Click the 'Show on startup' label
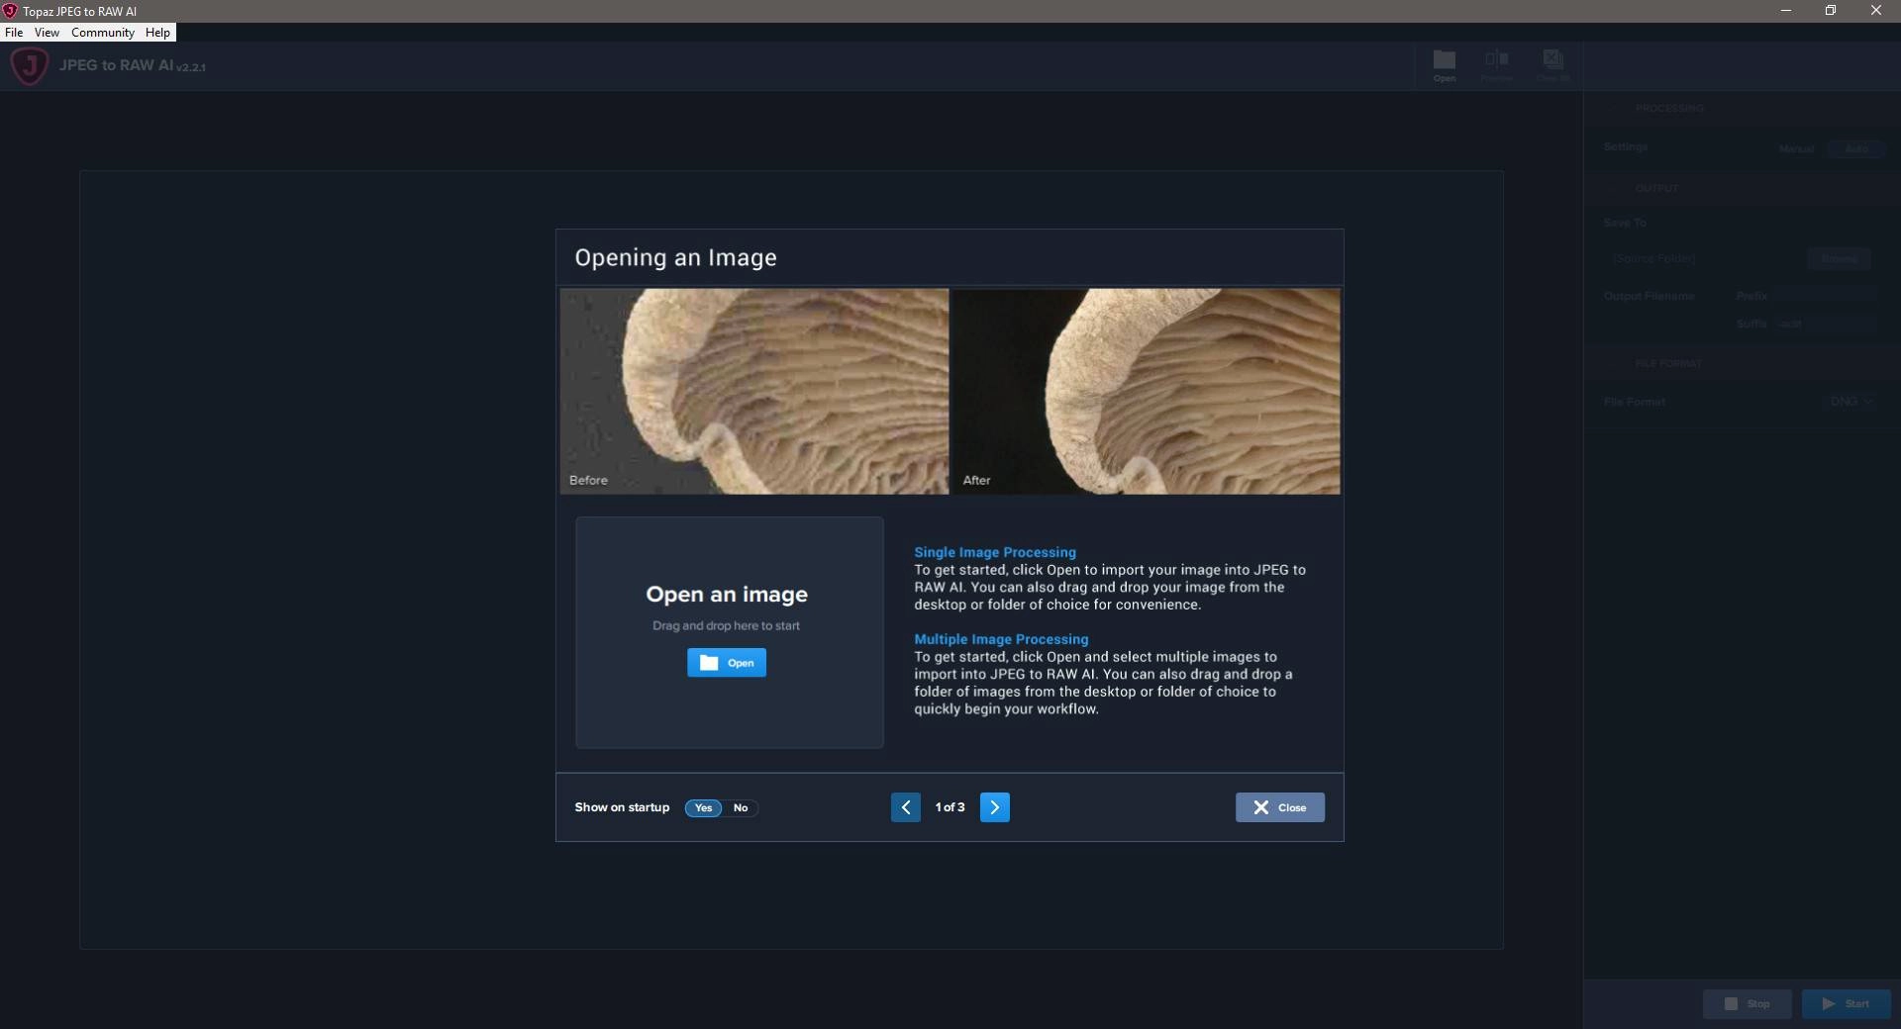 pos(622,807)
